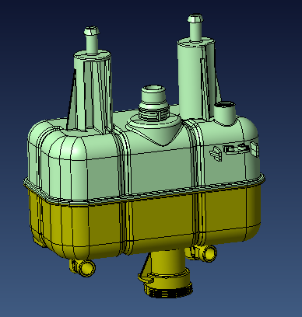Select the small bottom-left yellow hose port
The width and height of the screenshot is (302, 317).
tap(83, 268)
